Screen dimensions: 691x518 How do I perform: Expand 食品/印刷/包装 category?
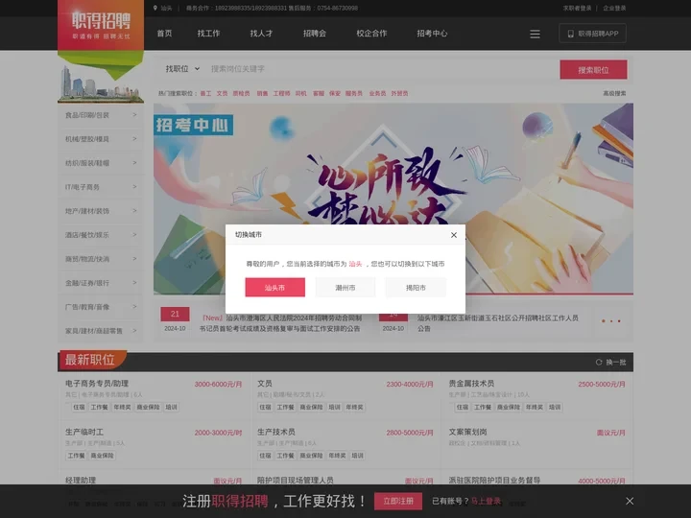pyautogui.click(x=101, y=115)
